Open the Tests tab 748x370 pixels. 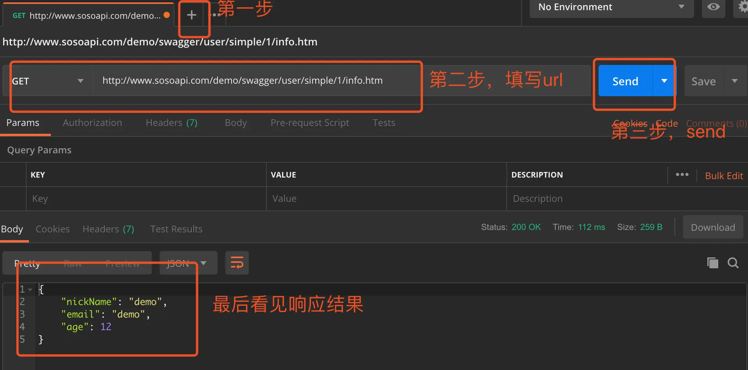pos(384,122)
